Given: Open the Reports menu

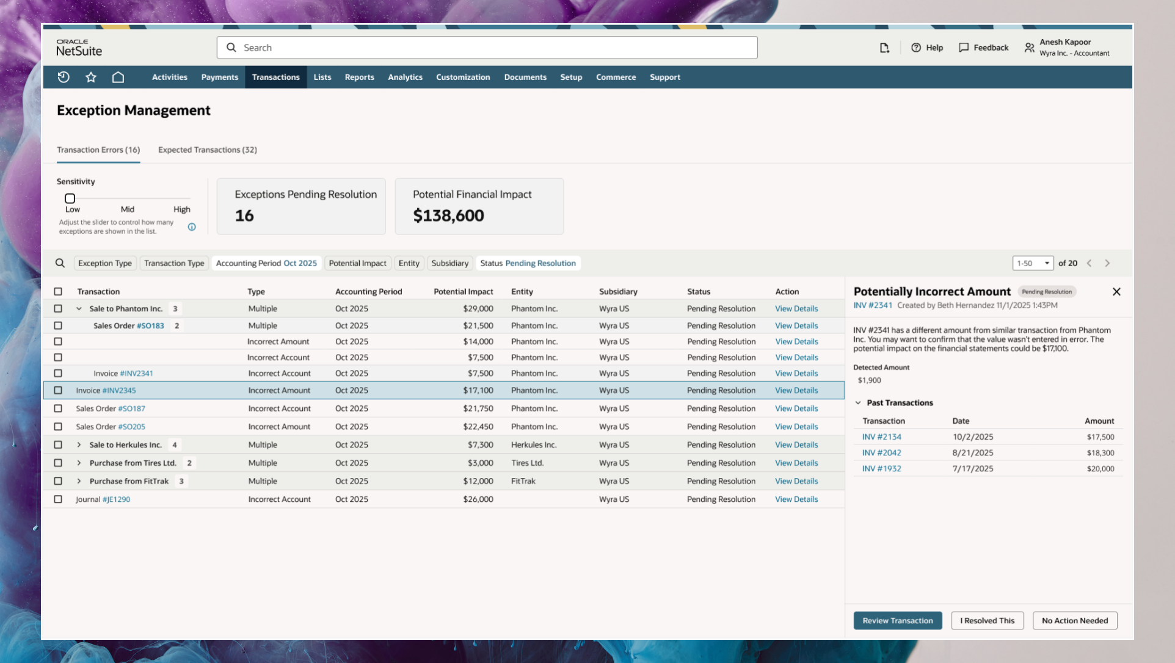Looking at the screenshot, I should click(359, 77).
